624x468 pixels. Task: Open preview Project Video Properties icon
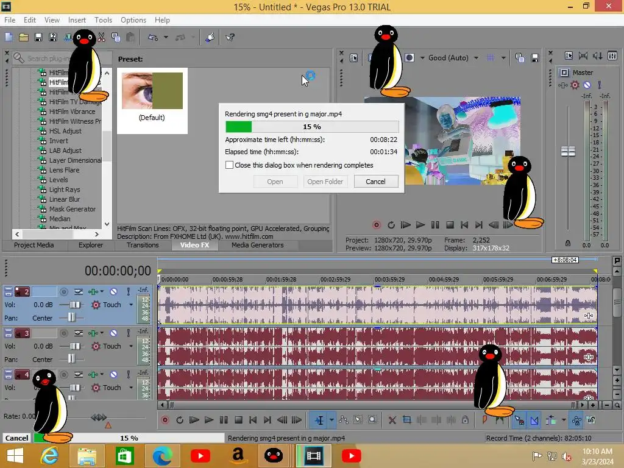pos(354,58)
